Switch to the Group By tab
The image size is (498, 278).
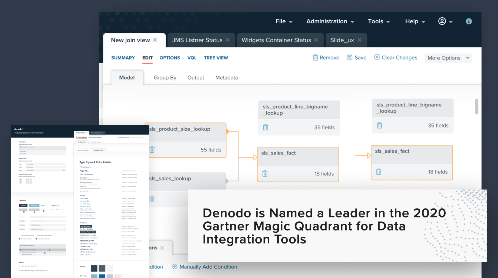pos(165,78)
